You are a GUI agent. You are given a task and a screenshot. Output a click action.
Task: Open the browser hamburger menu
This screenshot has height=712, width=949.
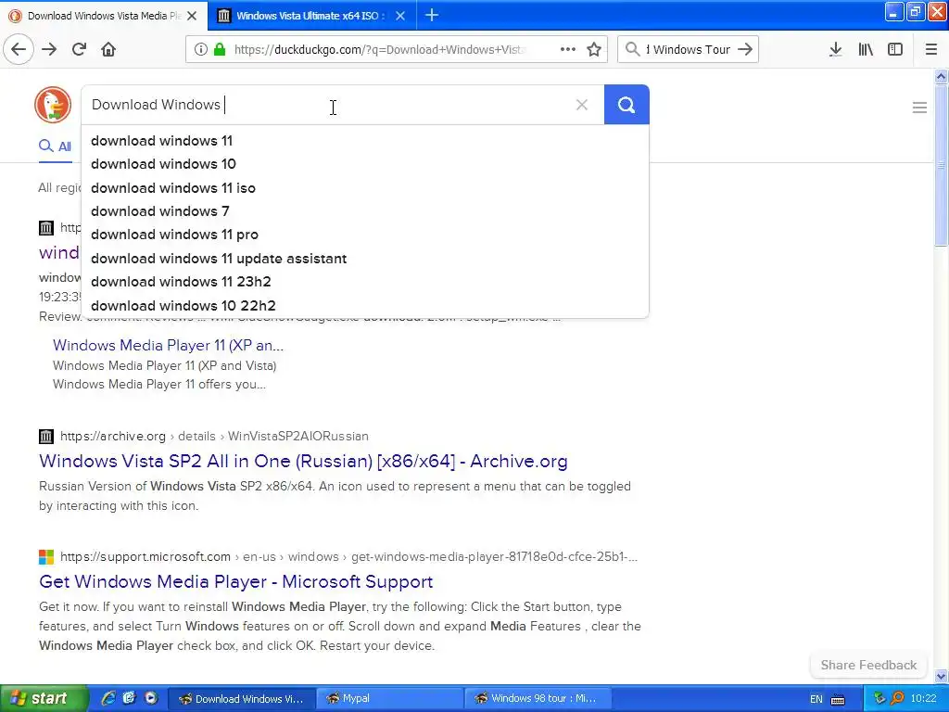tap(930, 49)
